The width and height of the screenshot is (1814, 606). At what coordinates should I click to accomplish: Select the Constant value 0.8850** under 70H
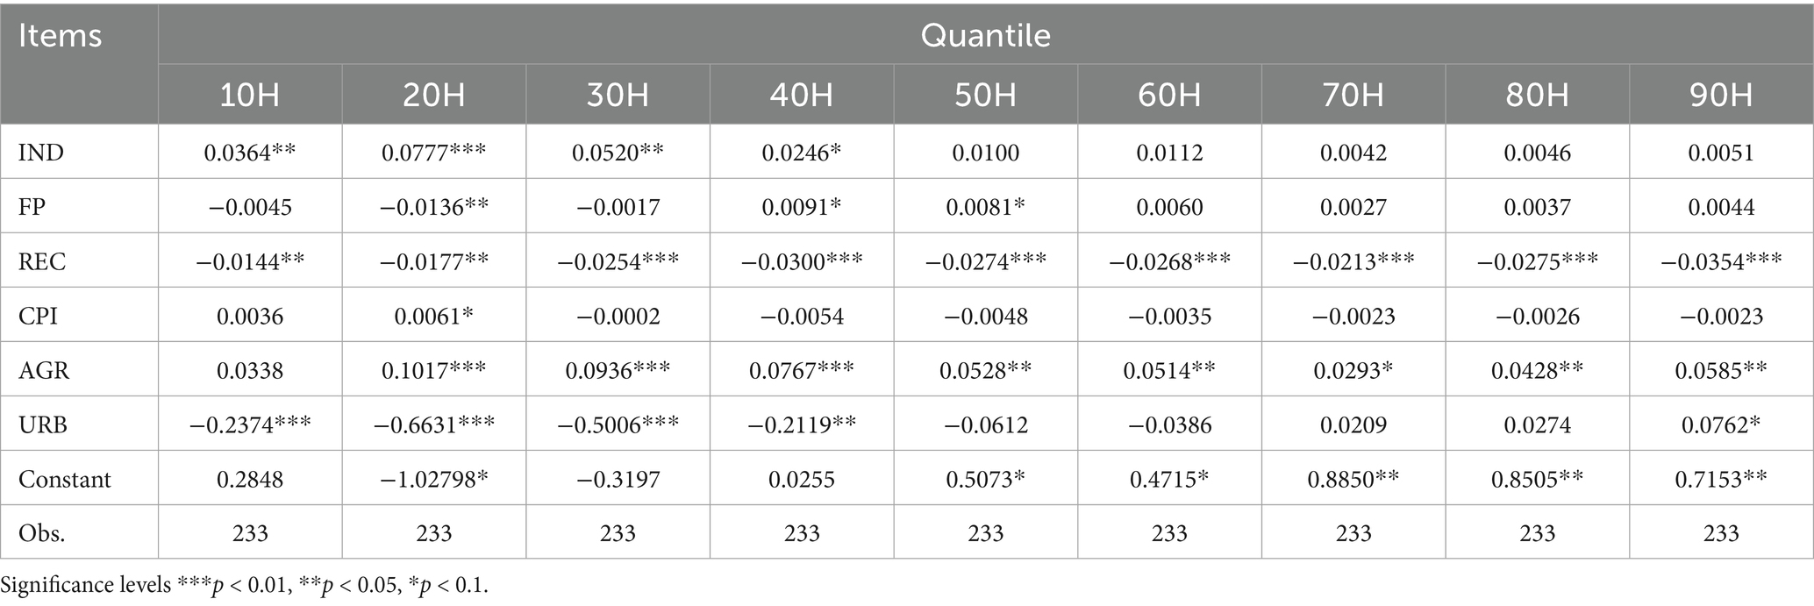(1353, 479)
